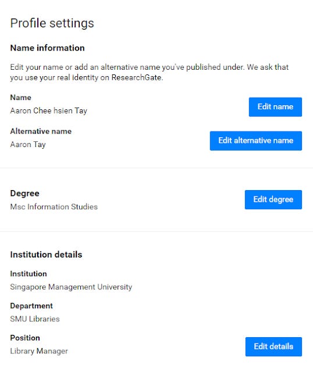
Task: Click the 'Alternative name' label
Action: pyautogui.click(x=41, y=131)
